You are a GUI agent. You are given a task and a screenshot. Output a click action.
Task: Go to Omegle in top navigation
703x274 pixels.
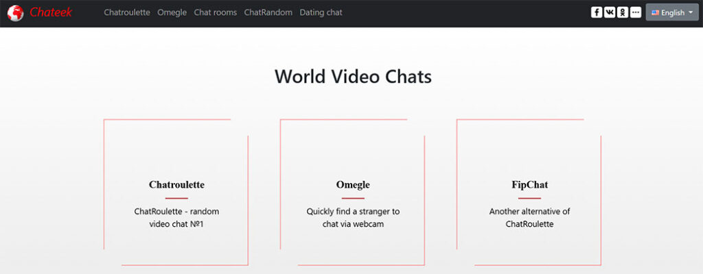point(172,12)
